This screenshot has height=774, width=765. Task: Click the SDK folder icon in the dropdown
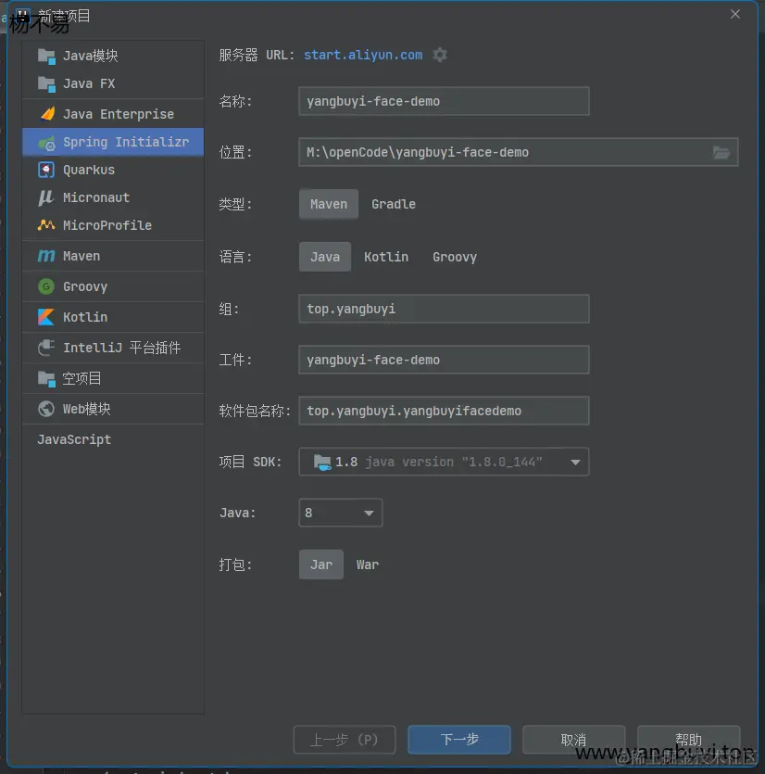click(322, 463)
